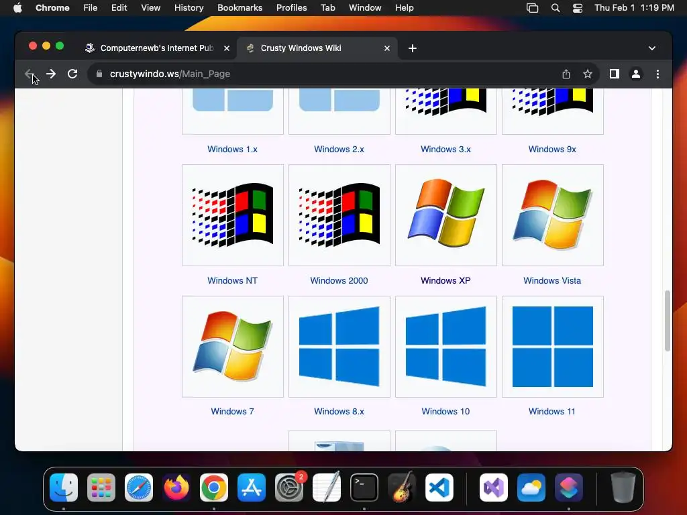This screenshot has height=515, width=687.
Task: Open the Bookmarks menu
Action: coord(240,8)
